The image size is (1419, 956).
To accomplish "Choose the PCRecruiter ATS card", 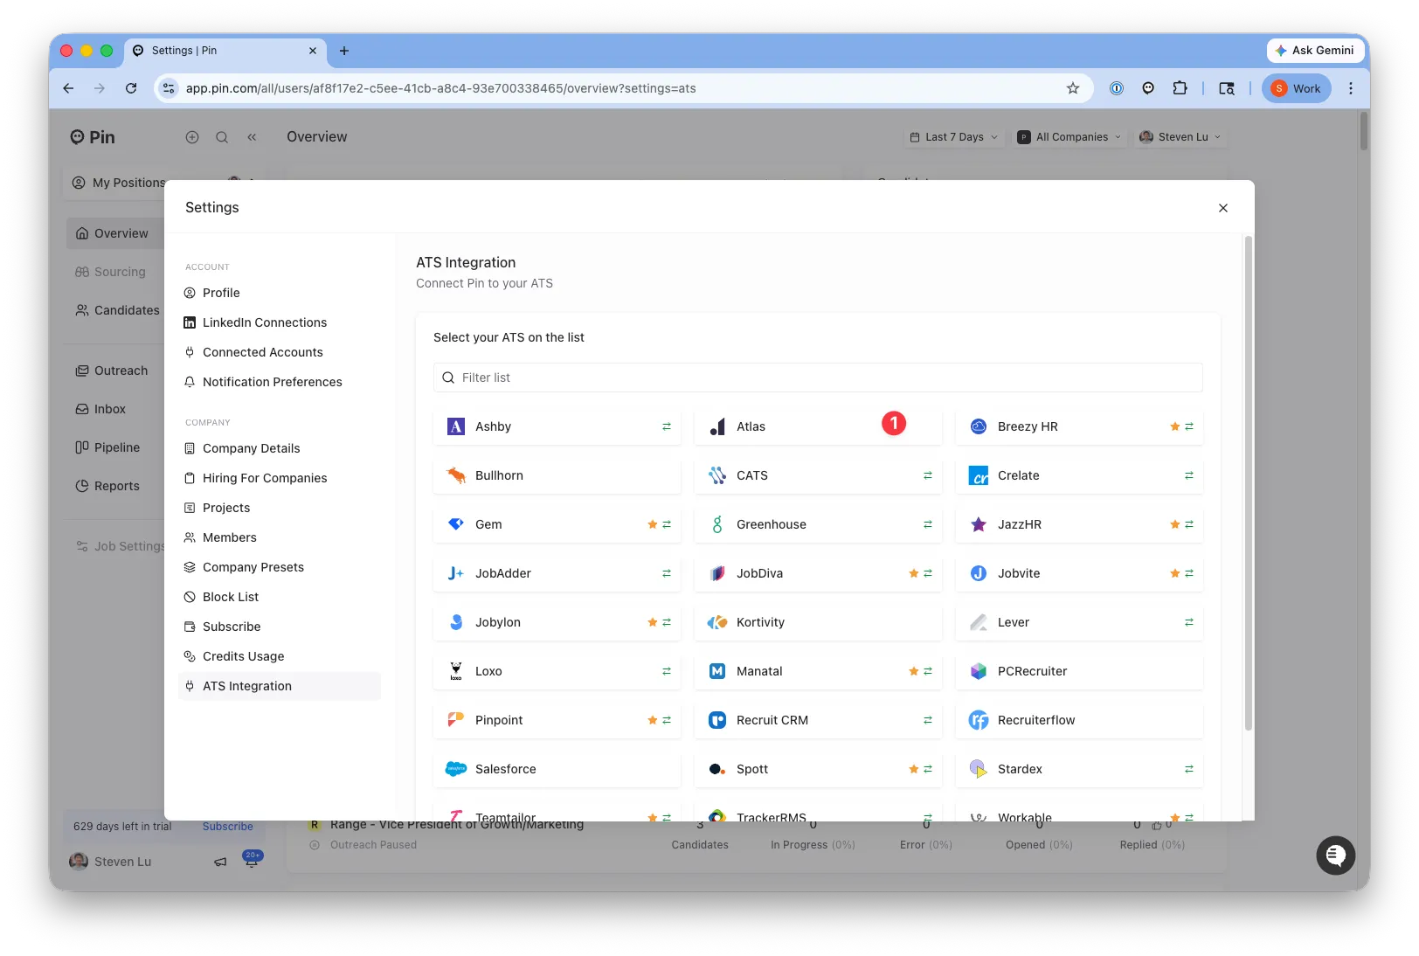I will click(1079, 671).
